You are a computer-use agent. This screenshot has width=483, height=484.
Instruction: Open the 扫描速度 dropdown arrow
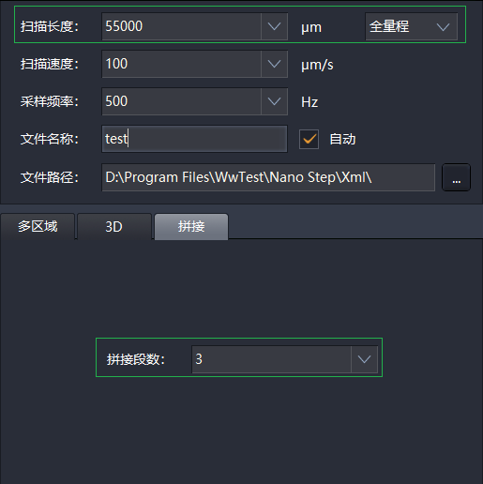pyautogui.click(x=274, y=64)
